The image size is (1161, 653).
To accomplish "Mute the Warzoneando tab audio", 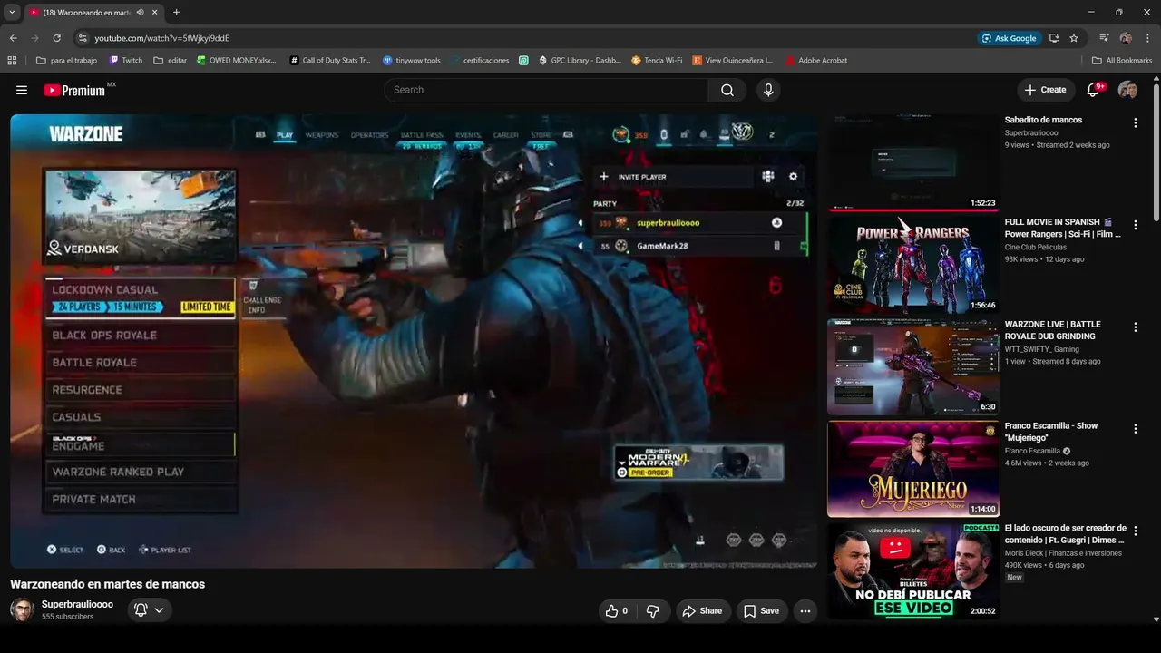I will [140, 13].
